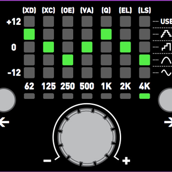The image size is (172, 172).
Task: Click the lit green cell in the 4K column
Action: click(144, 60)
